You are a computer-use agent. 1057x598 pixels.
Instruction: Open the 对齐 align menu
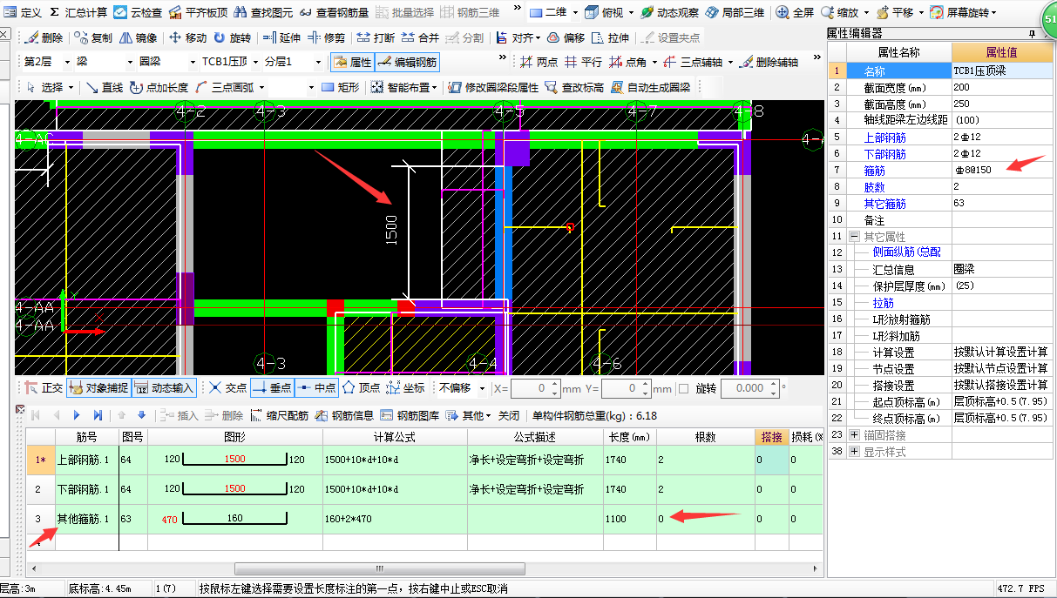point(518,37)
